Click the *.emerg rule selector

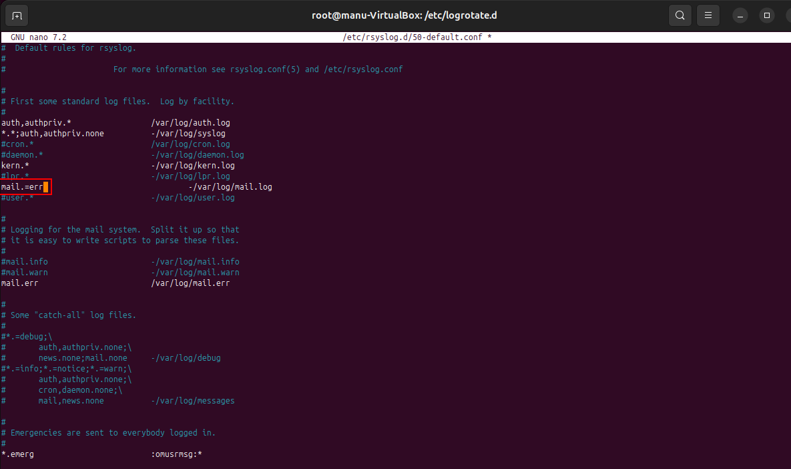(18, 454)
